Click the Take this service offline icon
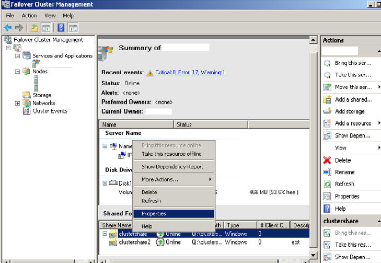The image size is (381, 263). [x=327, y=75]
